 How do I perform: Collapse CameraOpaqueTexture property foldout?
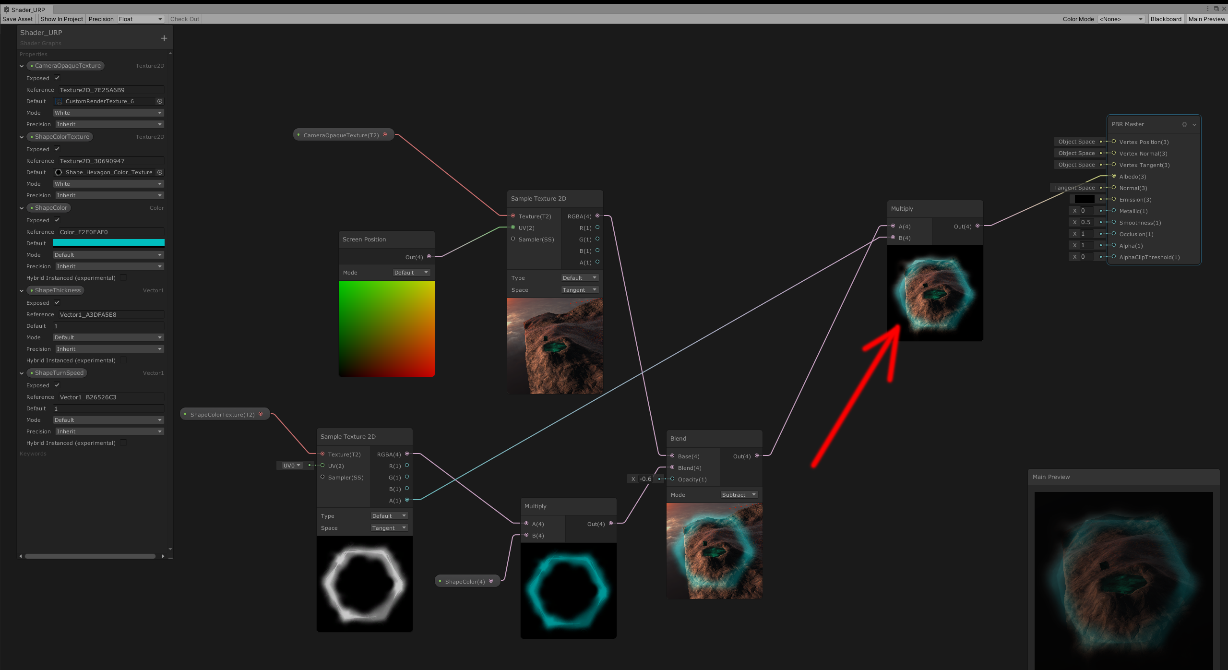[22, 66]
